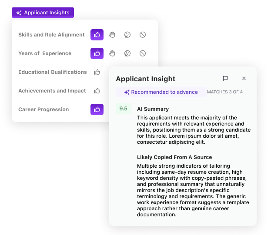
Task: Give thumbs-up to Achievements and Impact
Action: point(97,91)
